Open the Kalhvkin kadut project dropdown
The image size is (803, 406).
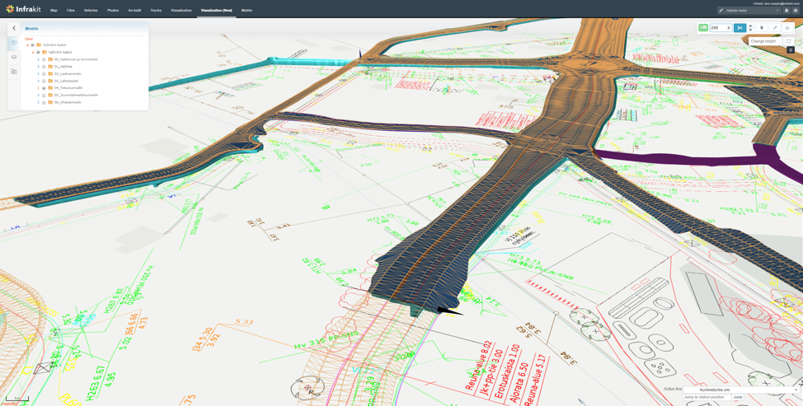749,11
